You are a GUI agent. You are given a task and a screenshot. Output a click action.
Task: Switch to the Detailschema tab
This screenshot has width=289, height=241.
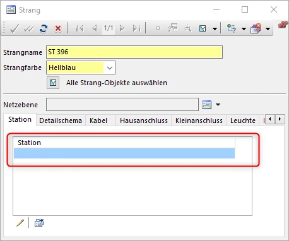pos(61,120)
